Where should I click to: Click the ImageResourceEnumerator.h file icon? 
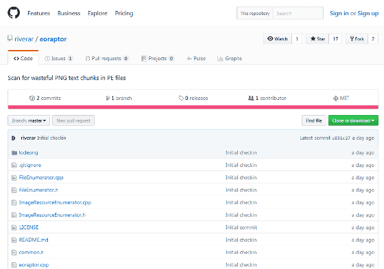pos(14,215)
